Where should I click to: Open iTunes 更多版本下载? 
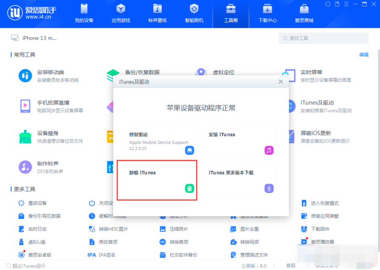coord(241,180)
